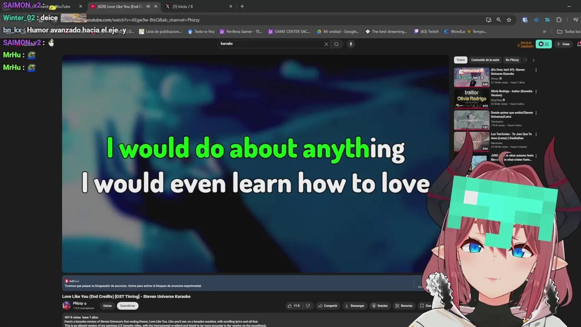Open the media control playlist icon
581x327 pixels.
(x=576, y=20)
